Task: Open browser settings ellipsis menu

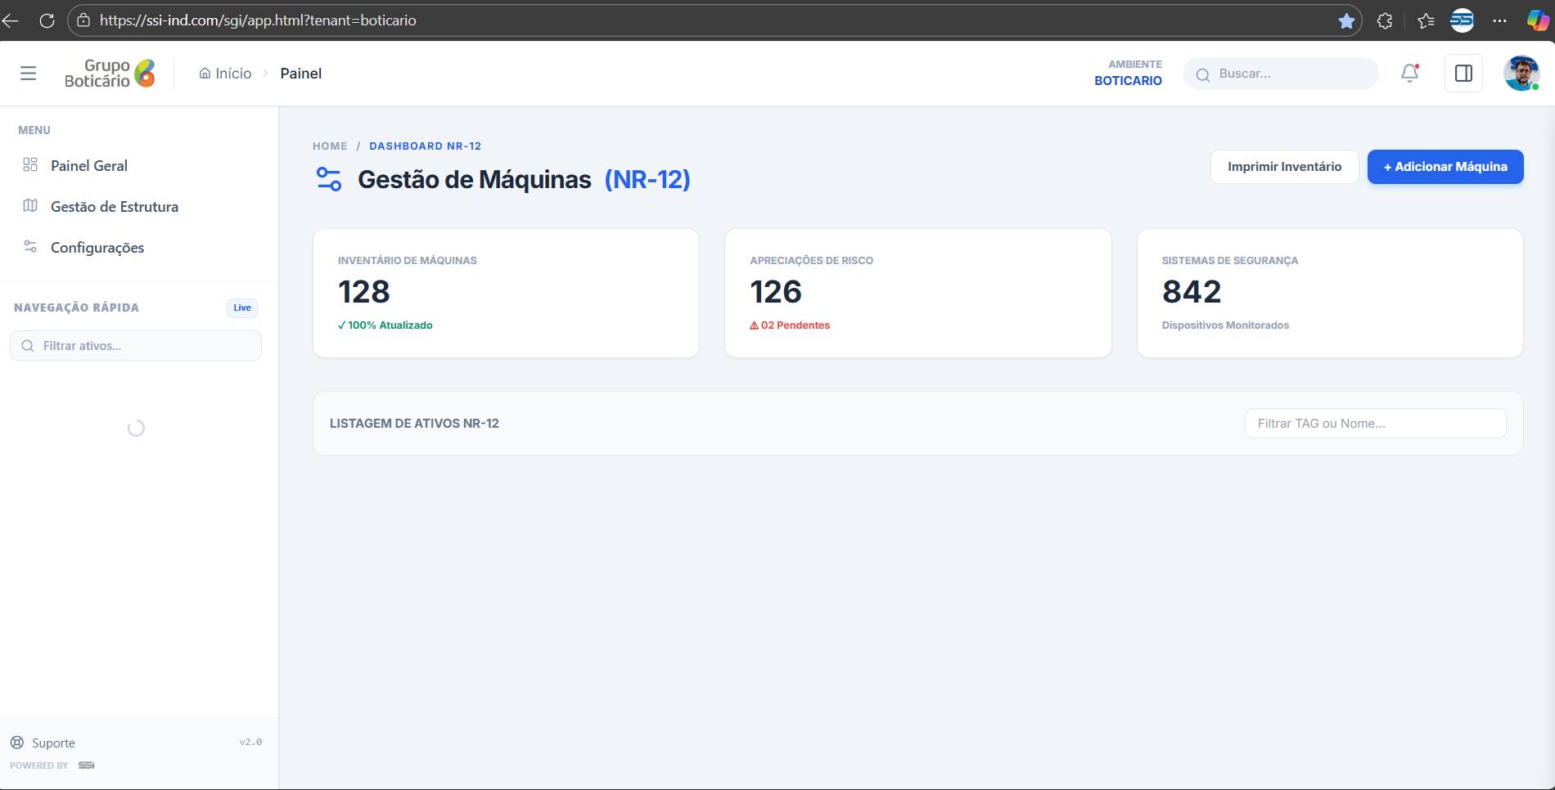Action: 1499,20
